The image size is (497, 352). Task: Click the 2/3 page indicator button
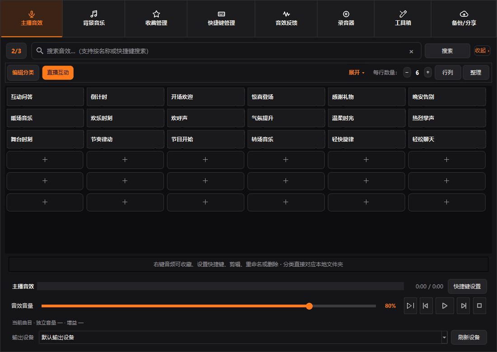click(16, 51)
